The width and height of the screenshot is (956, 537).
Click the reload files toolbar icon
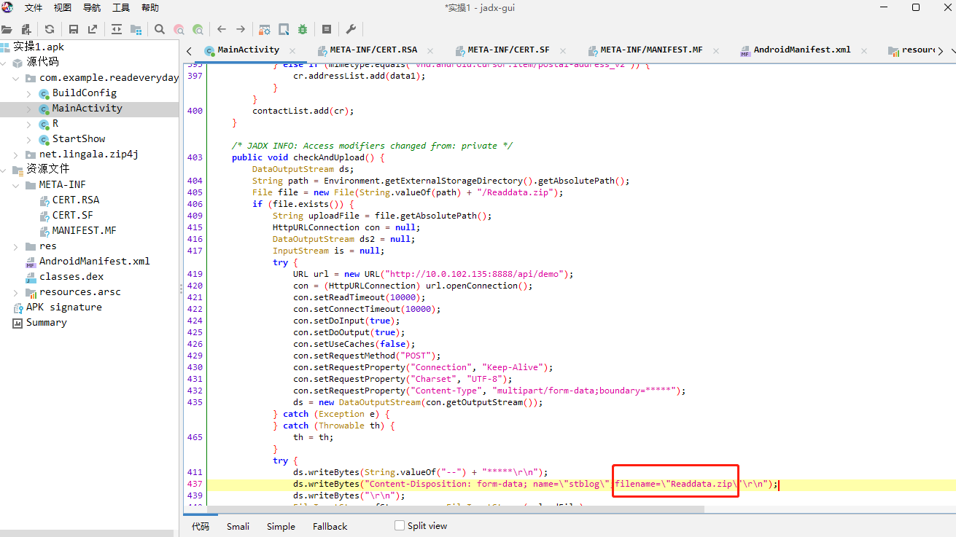[x=50, y=30]
